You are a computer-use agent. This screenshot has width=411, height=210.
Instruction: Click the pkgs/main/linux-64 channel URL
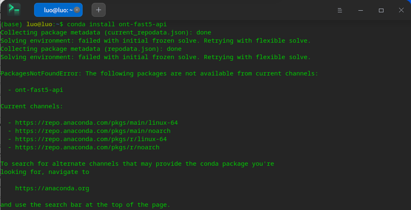coord(97,123)
